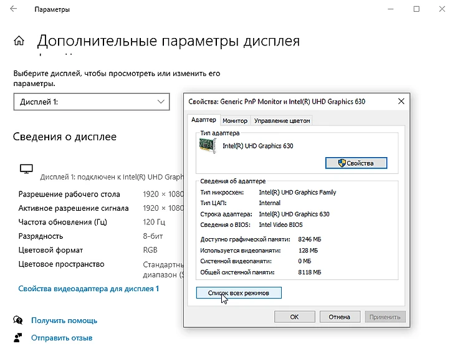This screenshot has height=356, width=455.
Task: Click the back arrow in Параметры window
Action: click(x=14, y=9)
